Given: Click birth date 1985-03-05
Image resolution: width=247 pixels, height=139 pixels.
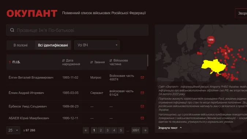Looking at the screenshot, I should coord(70,93).
